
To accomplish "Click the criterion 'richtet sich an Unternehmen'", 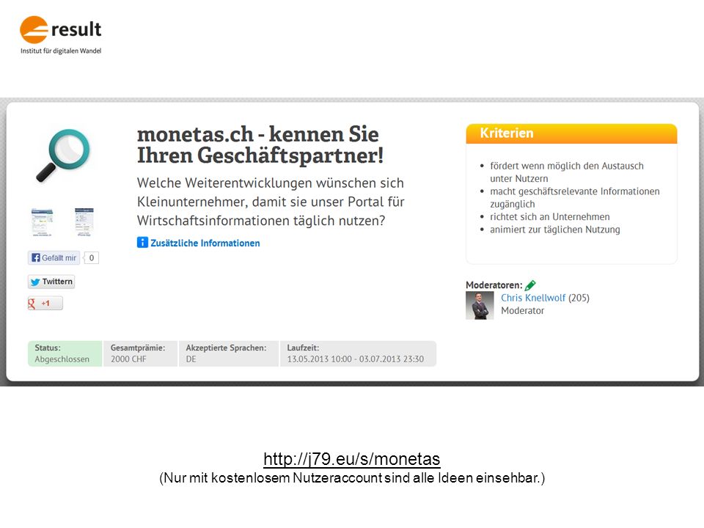I will 549,217.
